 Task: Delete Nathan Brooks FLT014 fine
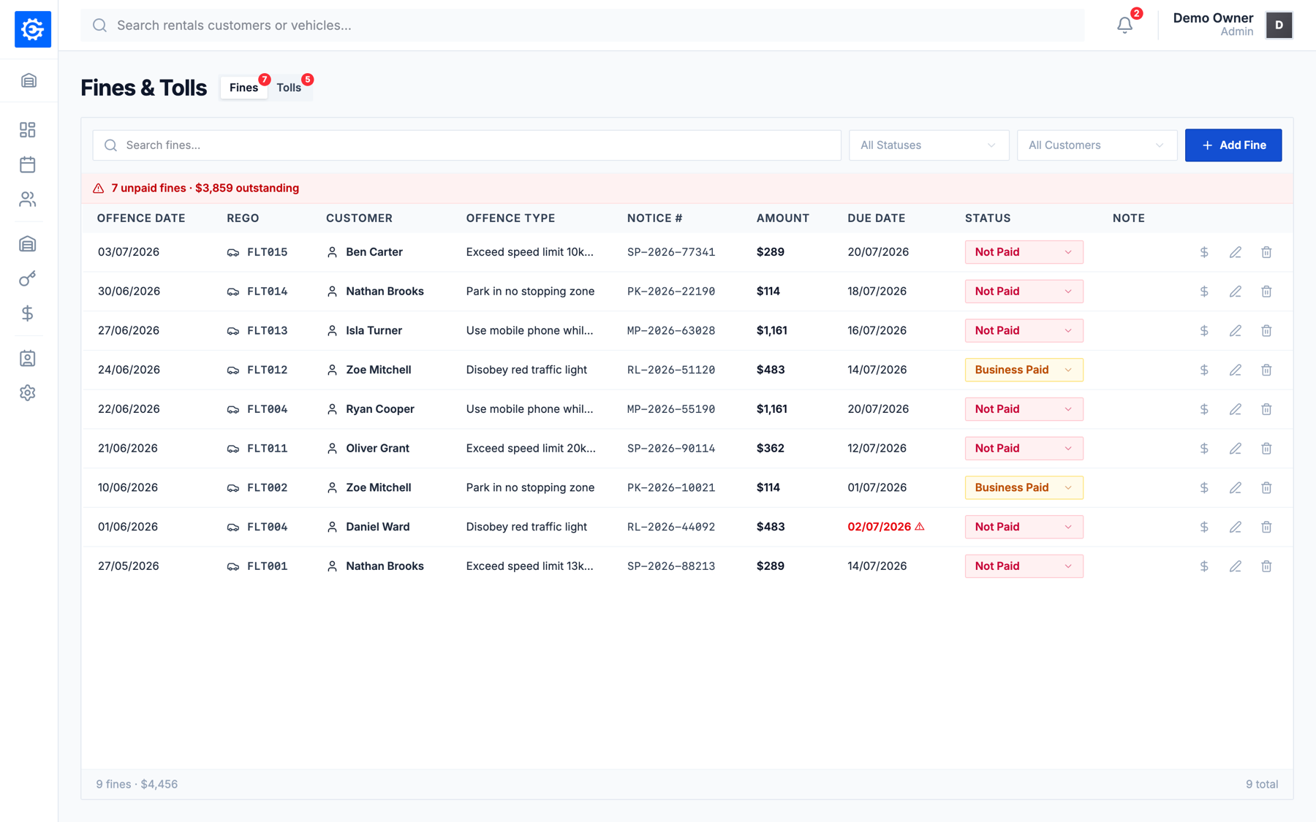1266,292
